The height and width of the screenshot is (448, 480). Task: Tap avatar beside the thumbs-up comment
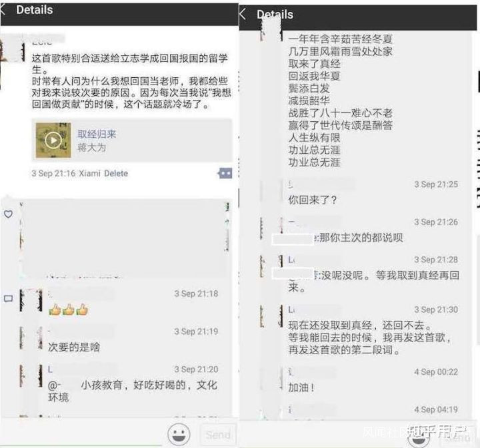pos(31,301)
